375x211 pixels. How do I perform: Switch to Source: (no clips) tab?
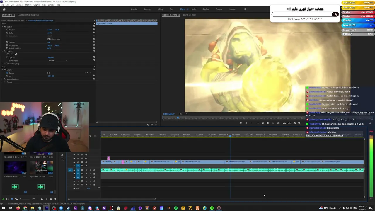click(189, 15)
